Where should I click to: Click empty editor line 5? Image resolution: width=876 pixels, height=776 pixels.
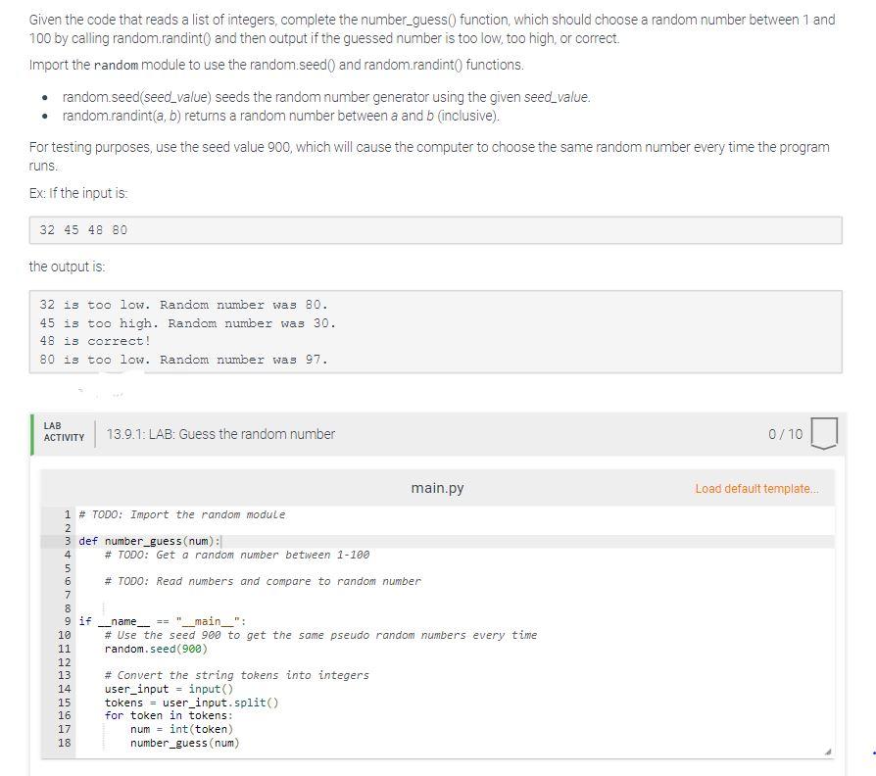coord(455,568)
